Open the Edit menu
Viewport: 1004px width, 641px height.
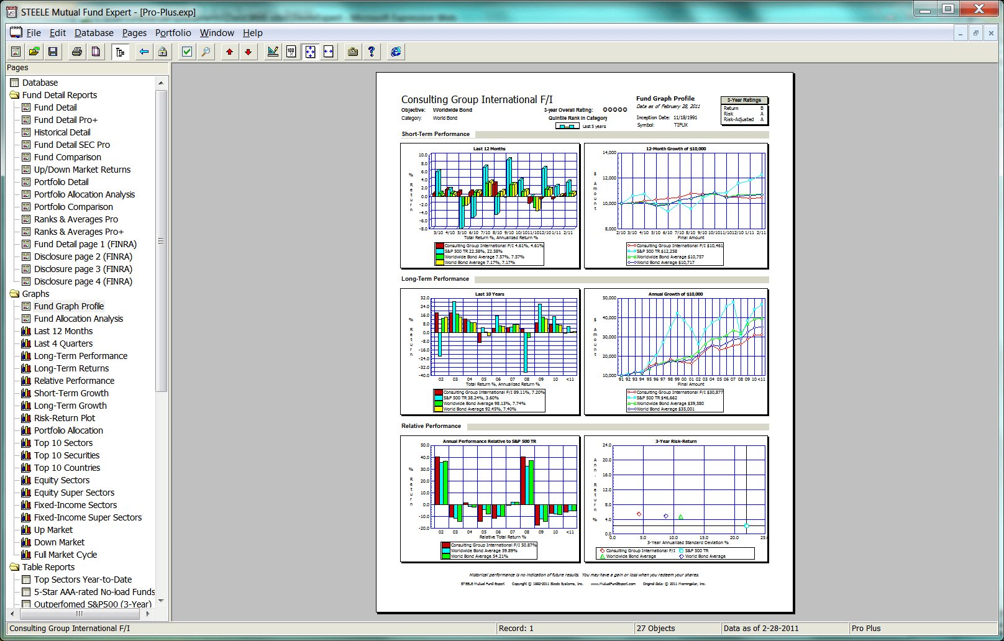click(58, 33)
